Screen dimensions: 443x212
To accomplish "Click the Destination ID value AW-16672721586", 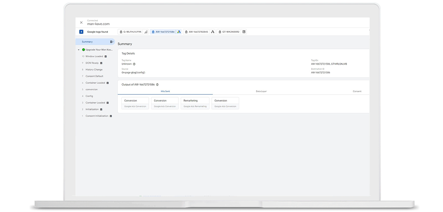I will pyautogui.click(x=320, y=72).
